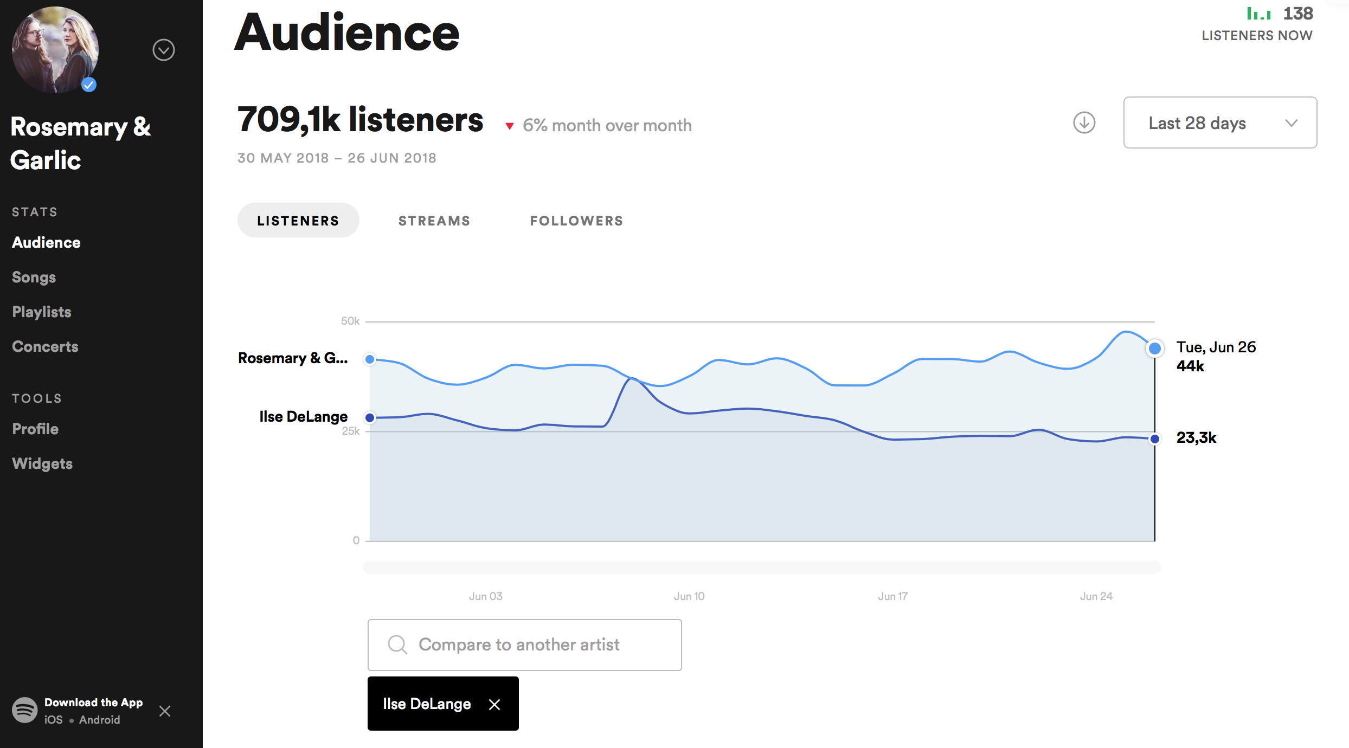Switch to the Streams tab
1349x748 pixels.
click(434, 221)
